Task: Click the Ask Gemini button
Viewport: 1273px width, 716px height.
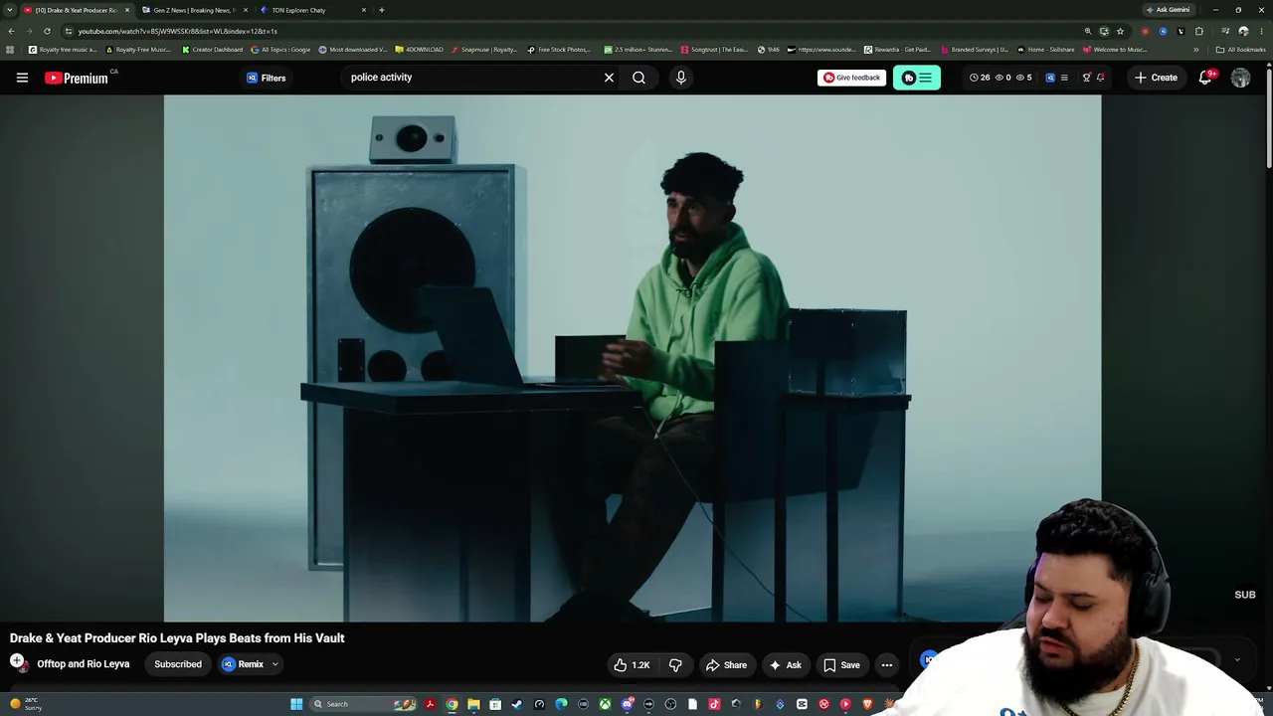Action: pyautogui.click(x=1168, y=10)
